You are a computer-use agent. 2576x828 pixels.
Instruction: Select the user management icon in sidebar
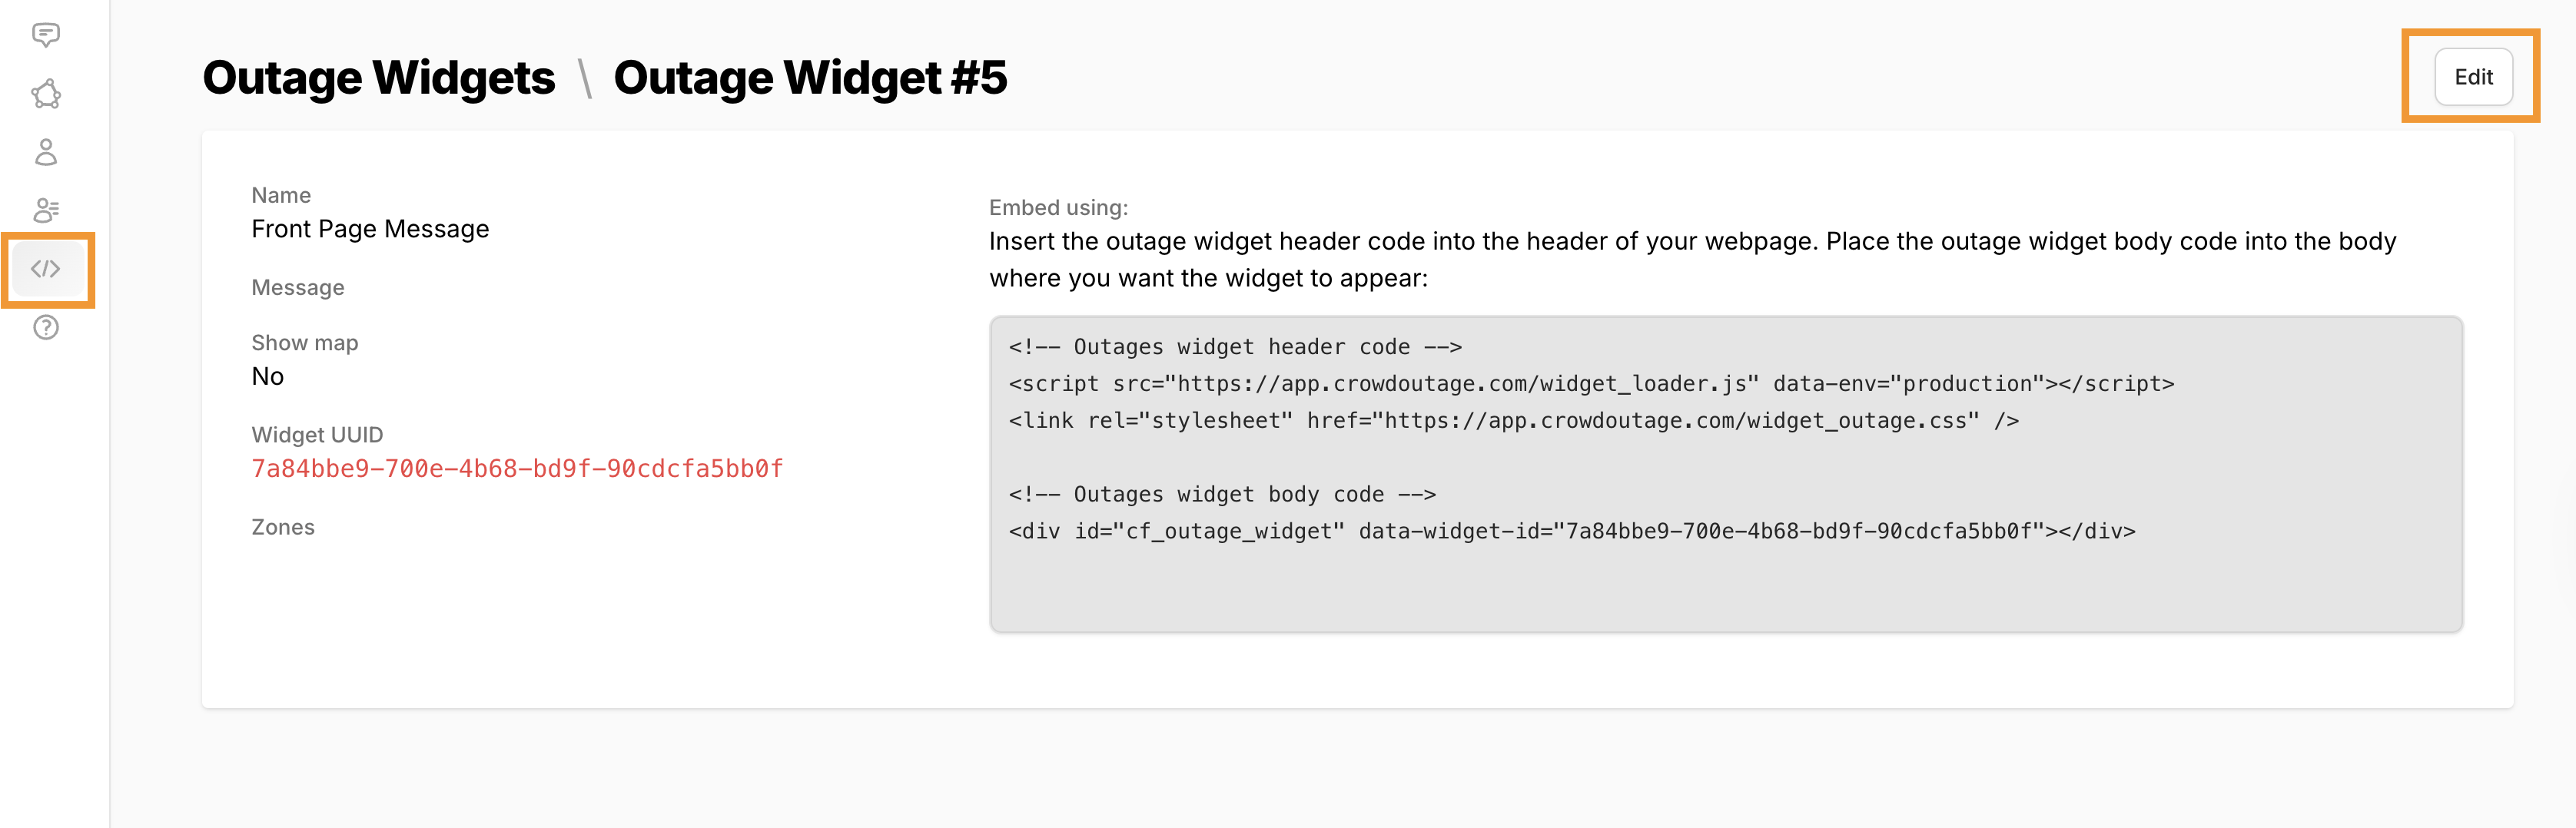[46, 210]
